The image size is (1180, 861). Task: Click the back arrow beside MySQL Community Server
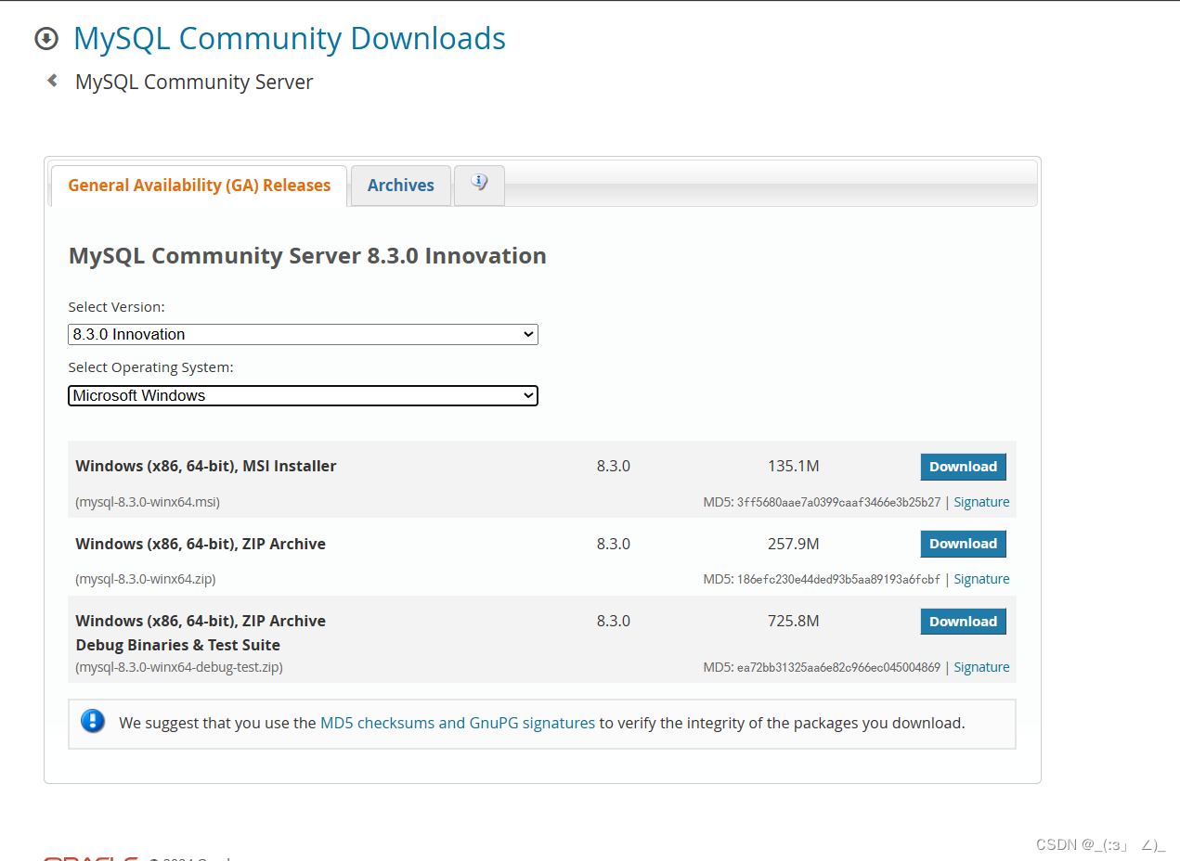[53, 81]
